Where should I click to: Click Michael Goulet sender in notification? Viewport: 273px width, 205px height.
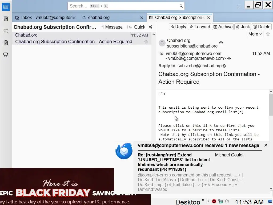[x=229, y=155]
